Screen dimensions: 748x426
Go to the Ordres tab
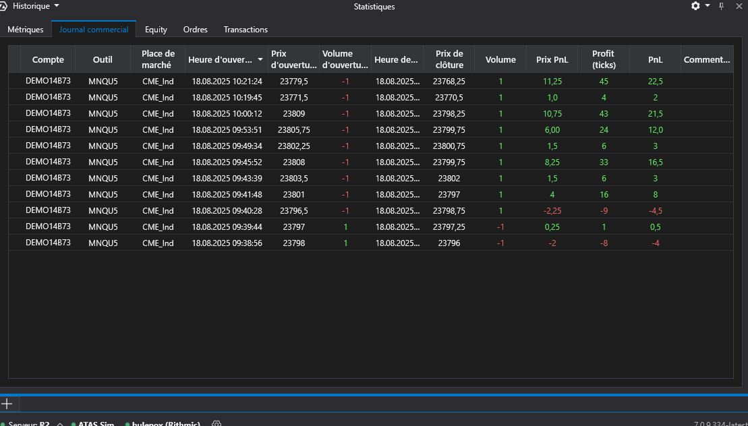tap(195, 30)
